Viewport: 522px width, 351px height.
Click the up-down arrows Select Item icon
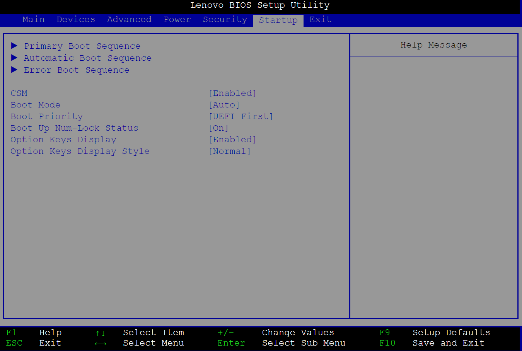point(101,333)
